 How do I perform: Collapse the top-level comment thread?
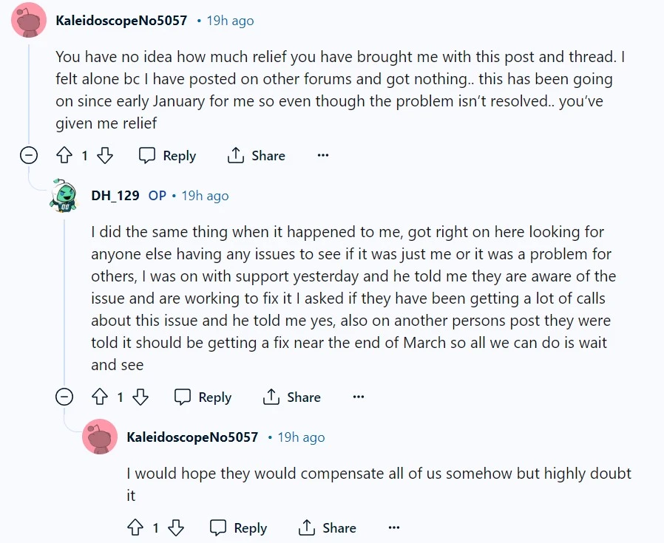29,156
